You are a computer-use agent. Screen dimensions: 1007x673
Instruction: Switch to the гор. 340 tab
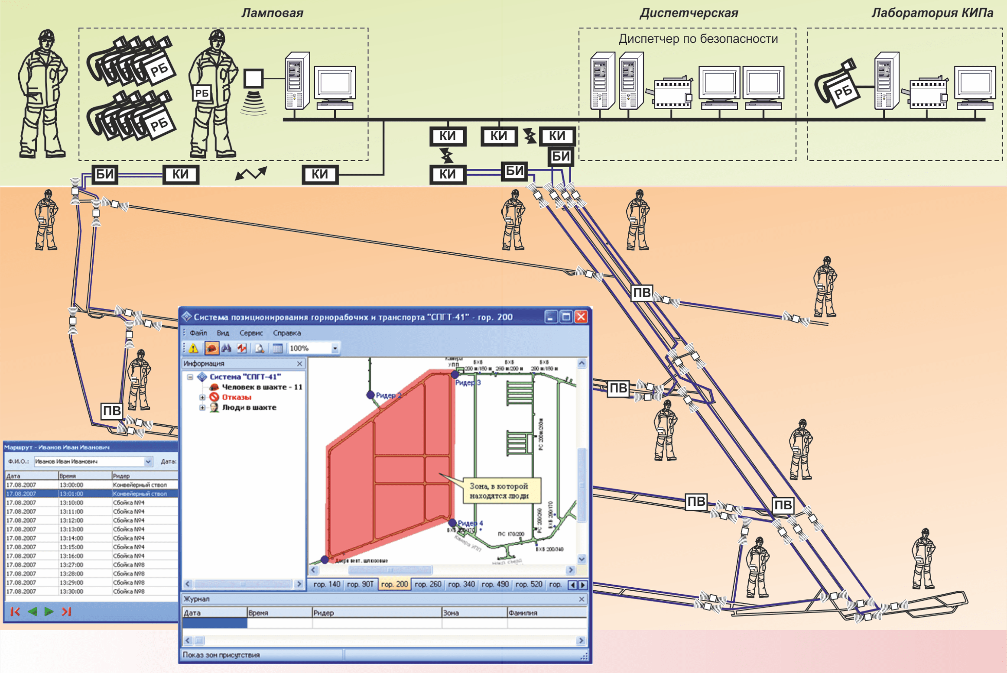point(461,584)
